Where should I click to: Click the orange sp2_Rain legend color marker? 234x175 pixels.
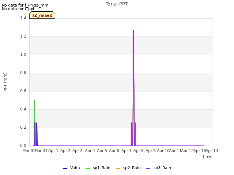(118, 168)
